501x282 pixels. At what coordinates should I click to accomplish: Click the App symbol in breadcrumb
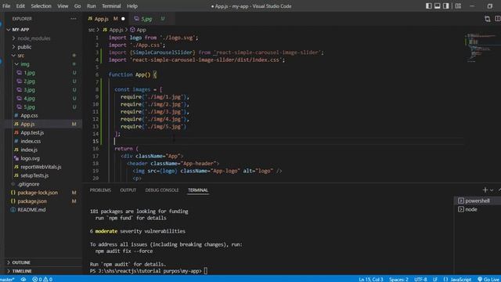coord(138,30)
